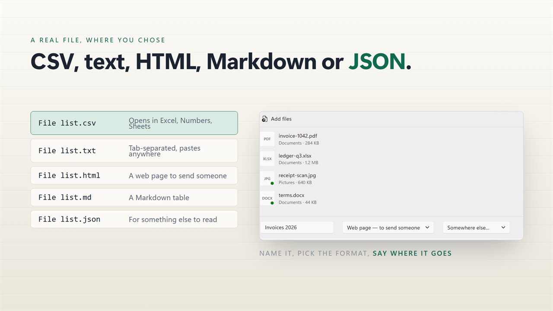Click the Pictures · 640 KB detail
553x311 pixels.
tap(296, 183)
